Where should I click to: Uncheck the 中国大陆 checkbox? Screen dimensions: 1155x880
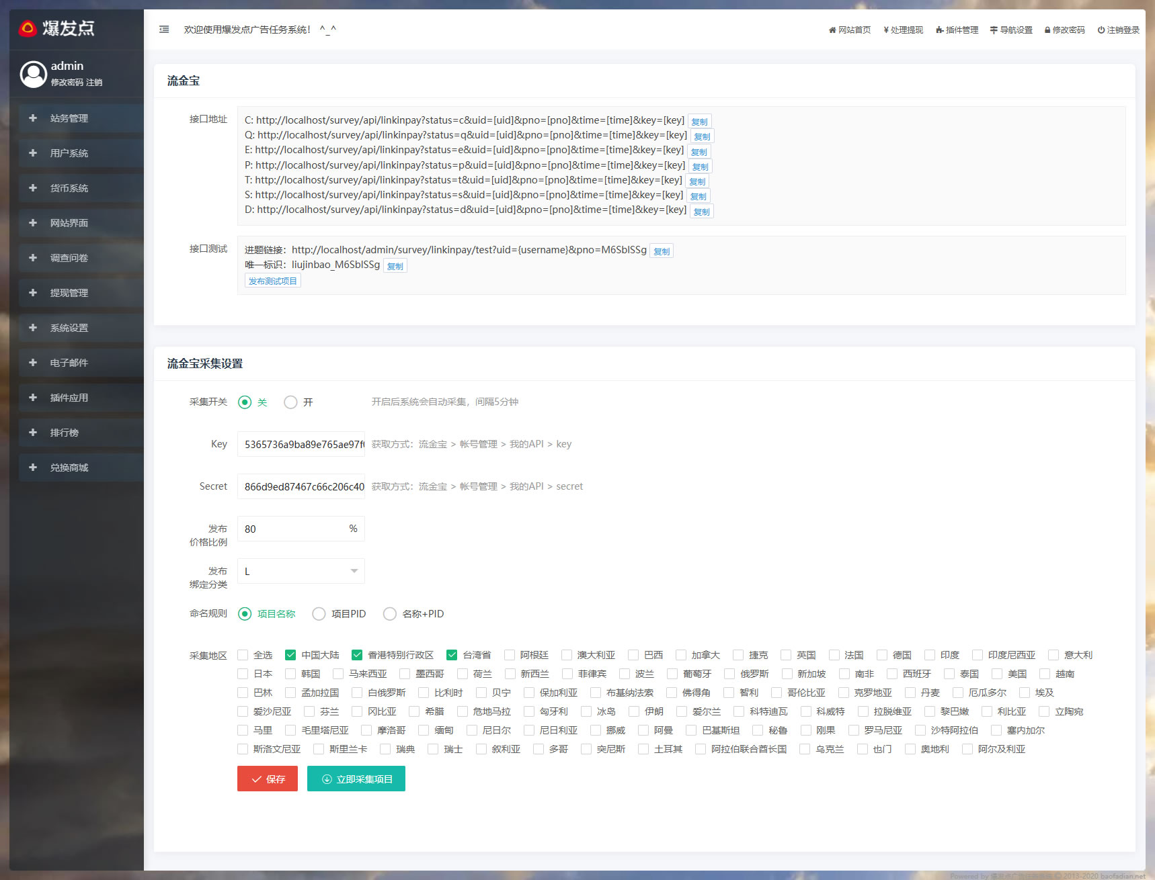tap(290, 655)
